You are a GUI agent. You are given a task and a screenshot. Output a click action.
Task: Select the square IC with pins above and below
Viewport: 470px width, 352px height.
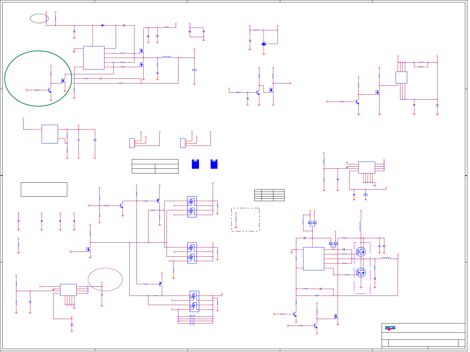(x=401, y=78)
